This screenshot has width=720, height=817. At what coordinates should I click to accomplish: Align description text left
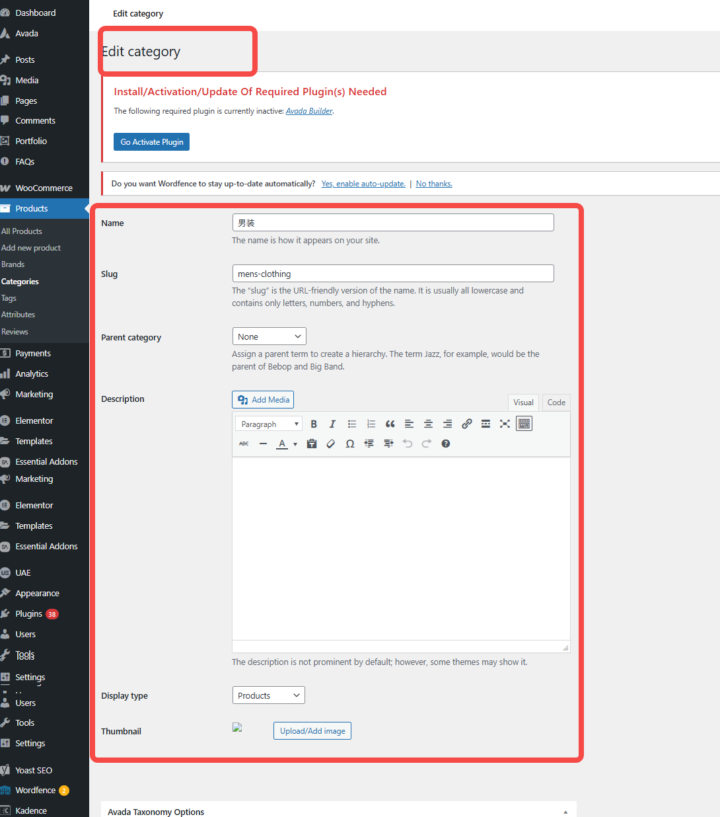click(410, 424)
